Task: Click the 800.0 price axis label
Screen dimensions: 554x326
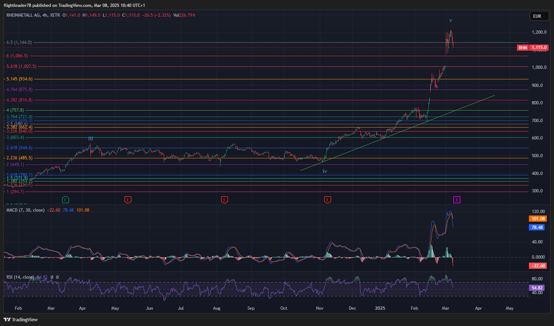Action: 537,103
